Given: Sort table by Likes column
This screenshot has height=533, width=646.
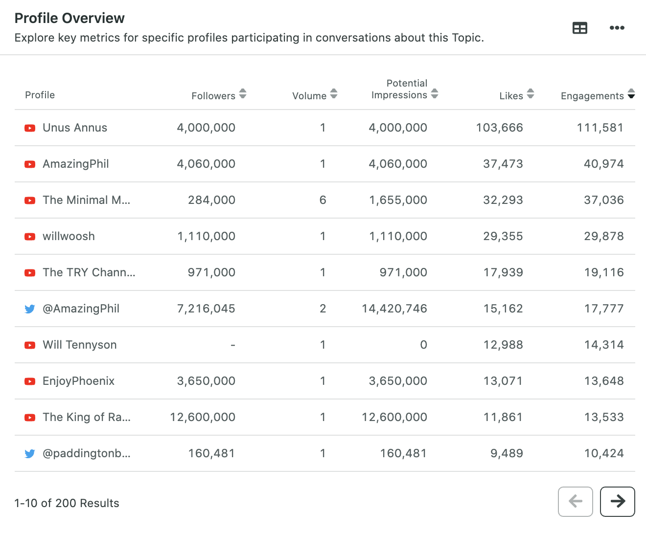Looking at the screenshot, I should pyautogui.click(x=531, y=94).
